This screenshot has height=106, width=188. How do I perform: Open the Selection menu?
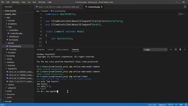coord(16,2)
